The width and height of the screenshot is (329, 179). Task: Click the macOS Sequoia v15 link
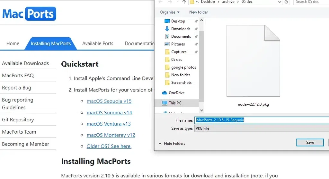click(109, 101)
